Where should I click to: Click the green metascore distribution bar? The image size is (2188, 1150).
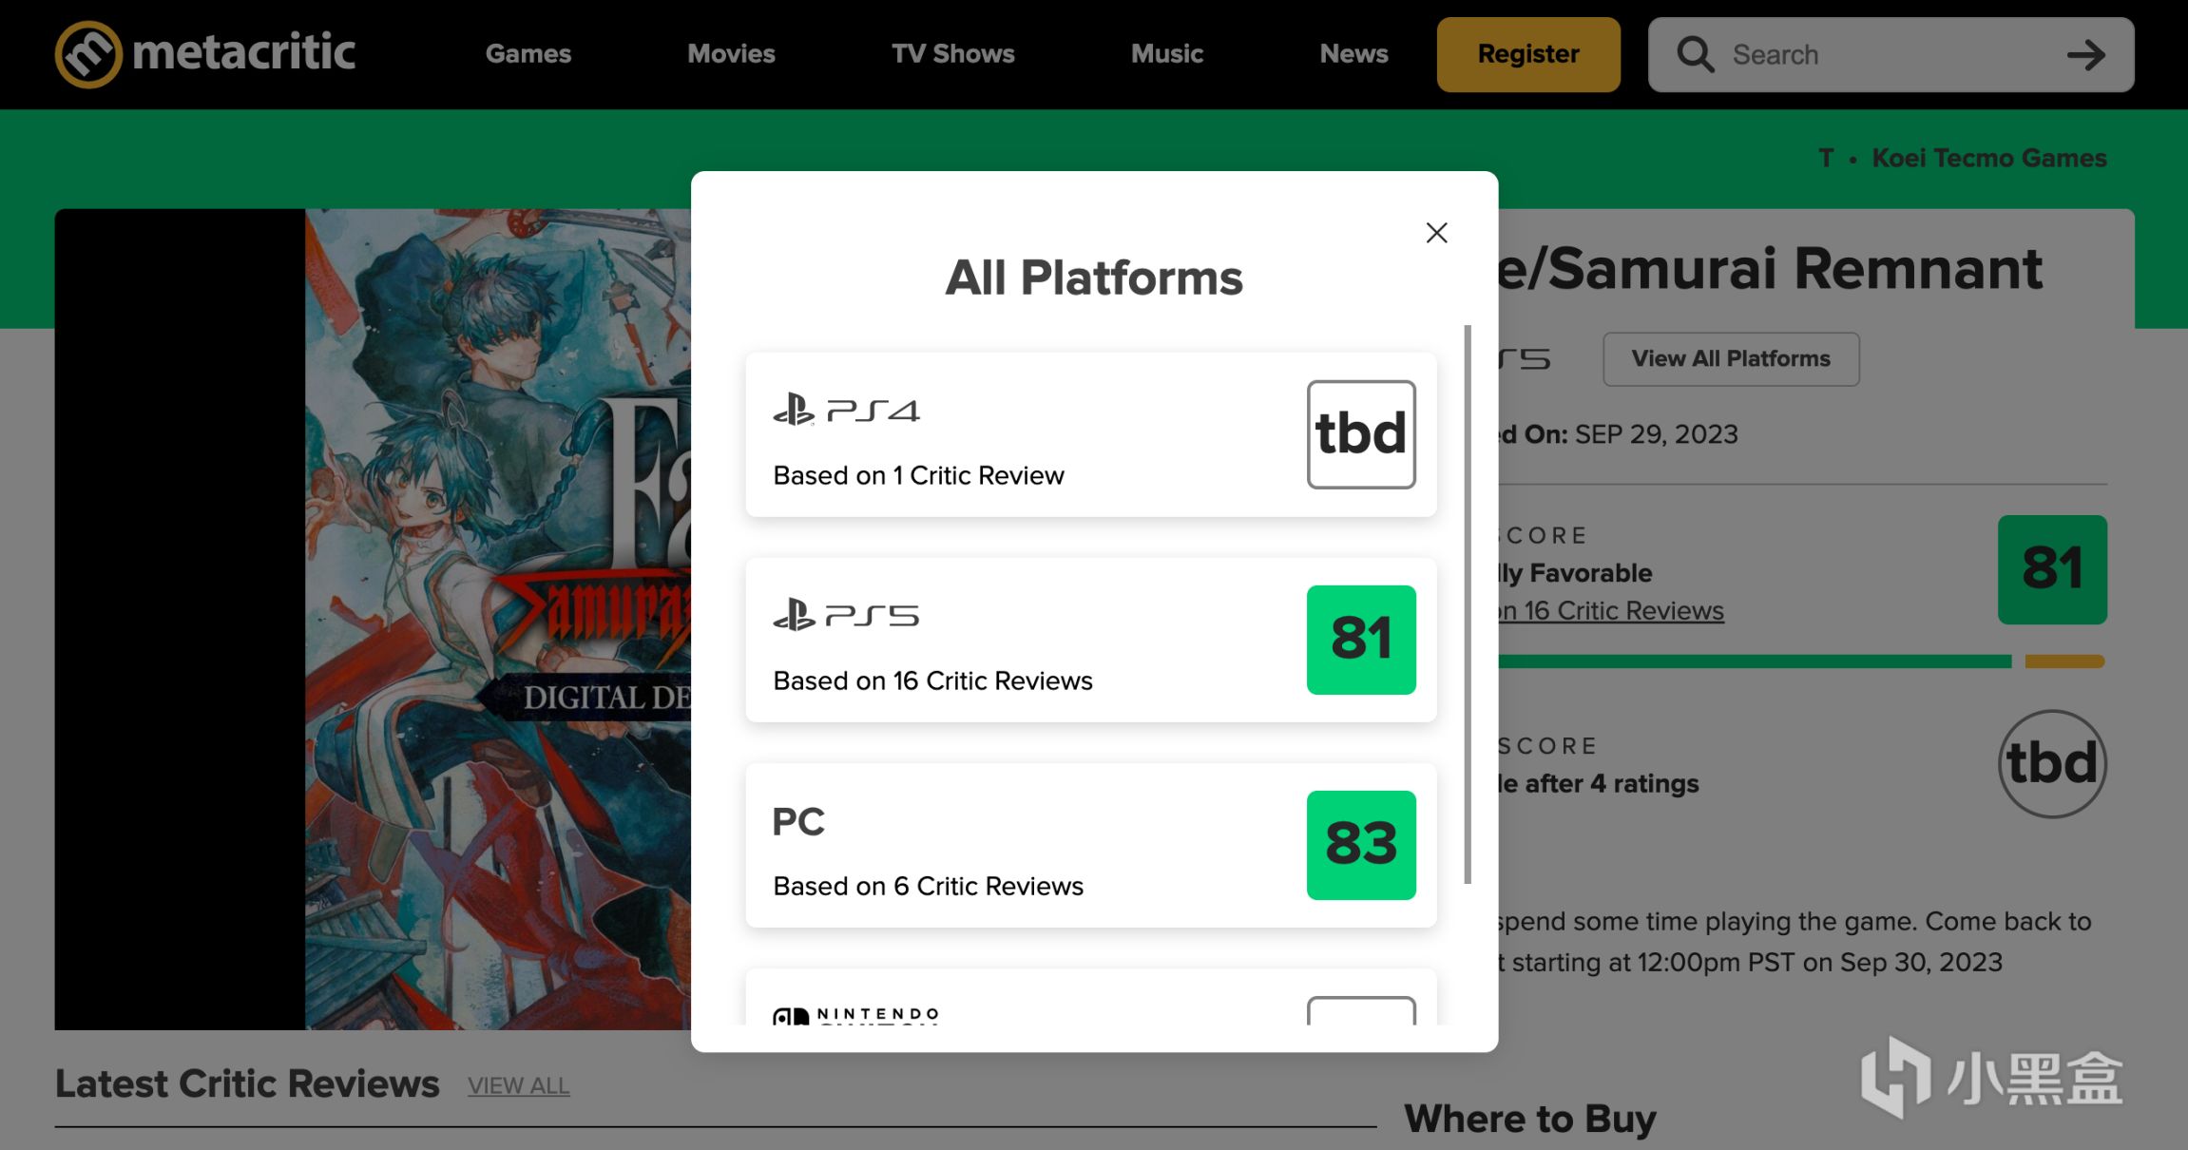tap(1755, 661)
